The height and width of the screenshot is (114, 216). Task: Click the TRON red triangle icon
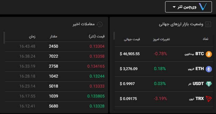coord(209,99)
